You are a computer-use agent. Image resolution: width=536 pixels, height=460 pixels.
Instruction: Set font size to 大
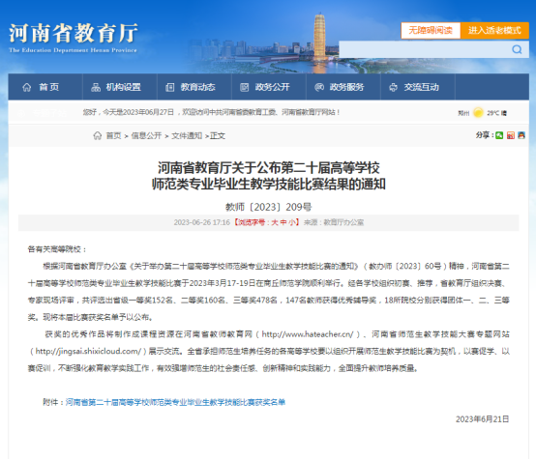coord(275,222)
